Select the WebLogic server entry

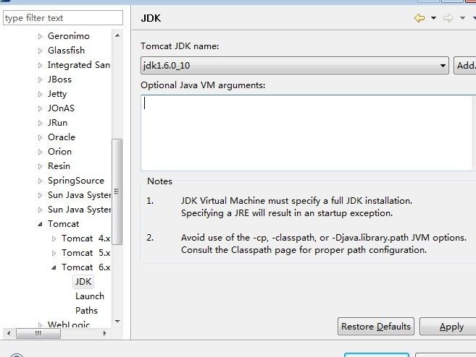[69, 324]
